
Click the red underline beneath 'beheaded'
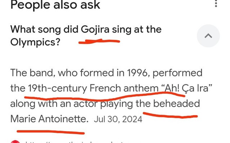tap(170, 115)
